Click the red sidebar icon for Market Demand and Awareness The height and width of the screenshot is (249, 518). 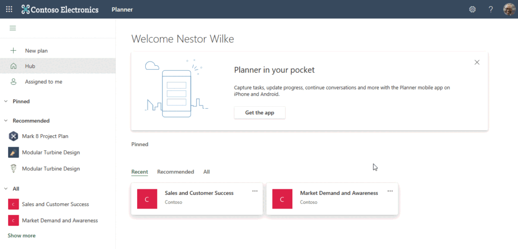pyautogui.click(x=13, y=220)
